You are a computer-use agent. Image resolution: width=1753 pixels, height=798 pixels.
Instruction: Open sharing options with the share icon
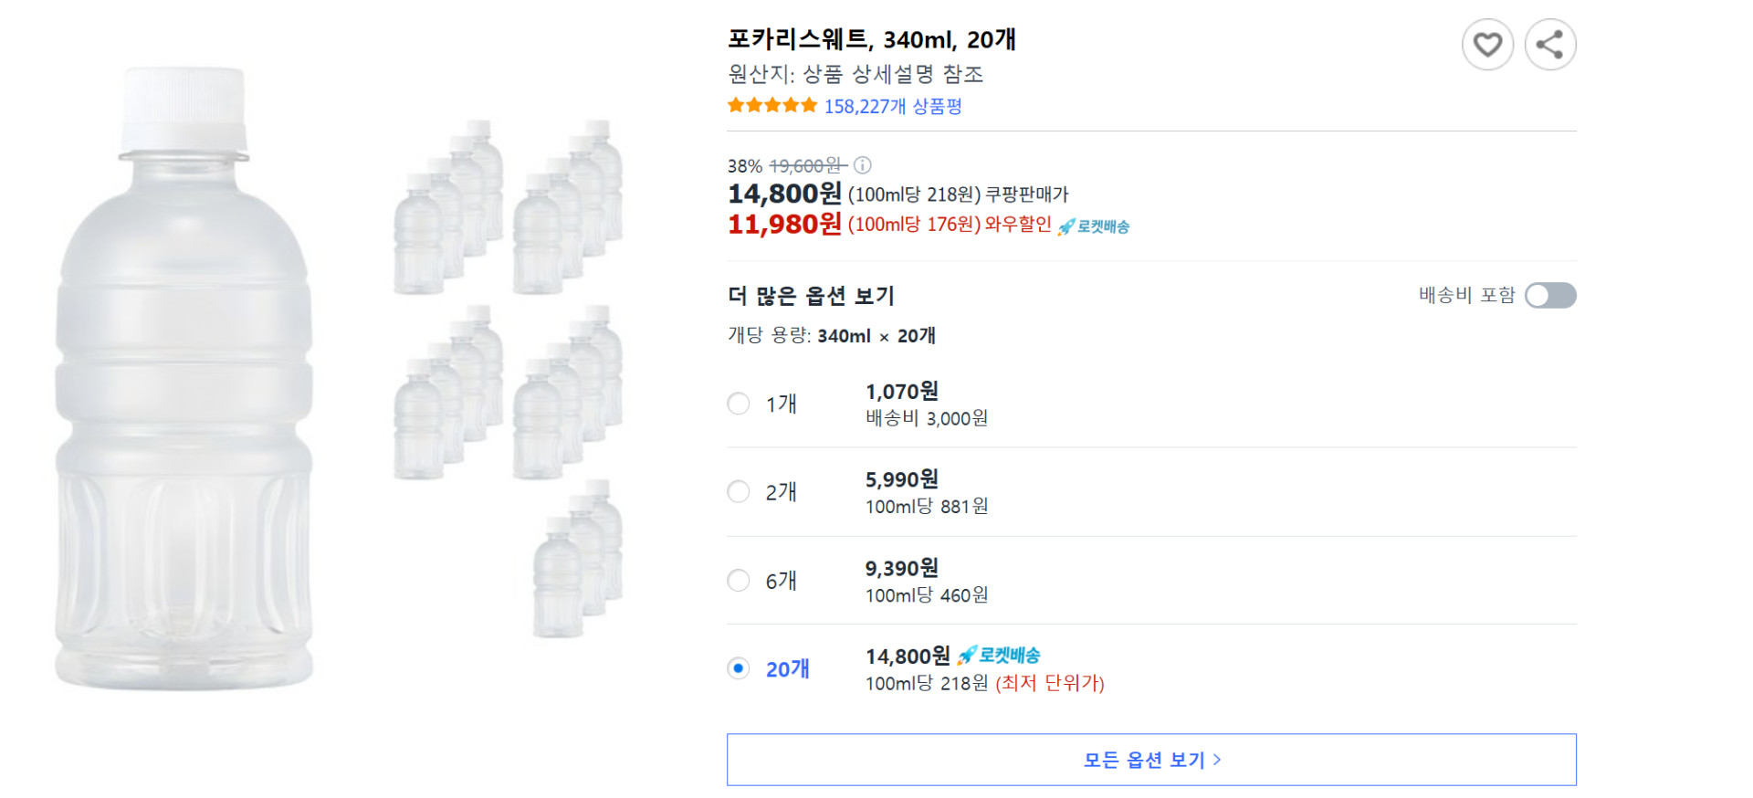click(x=1549, y=44)
